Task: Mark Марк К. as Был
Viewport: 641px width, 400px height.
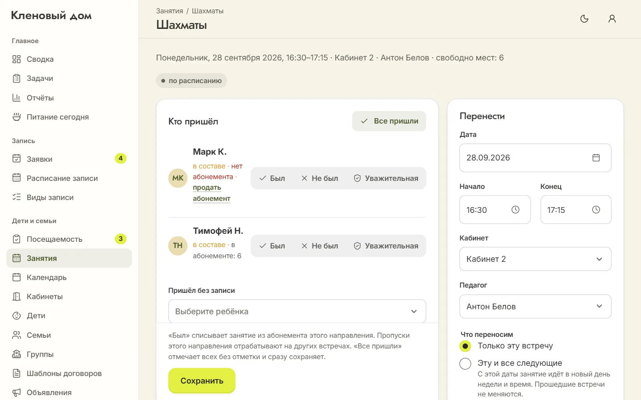Action: pos(272,178)
